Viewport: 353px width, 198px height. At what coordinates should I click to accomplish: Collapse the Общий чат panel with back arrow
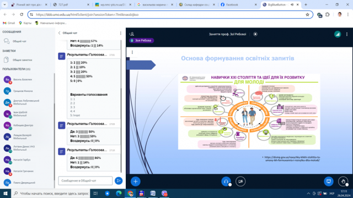point(60,33)
